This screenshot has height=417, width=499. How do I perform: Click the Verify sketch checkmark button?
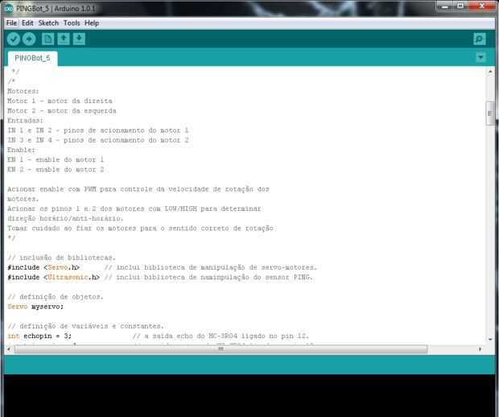pos(14,39)
